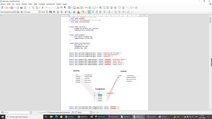Open the Consolas font name dropdown
The image size is (212, 119).
coord(39,12)
